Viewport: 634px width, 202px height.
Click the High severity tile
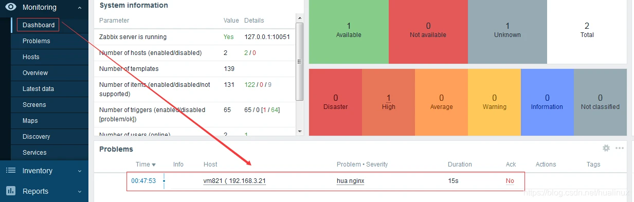pos(388,102)
